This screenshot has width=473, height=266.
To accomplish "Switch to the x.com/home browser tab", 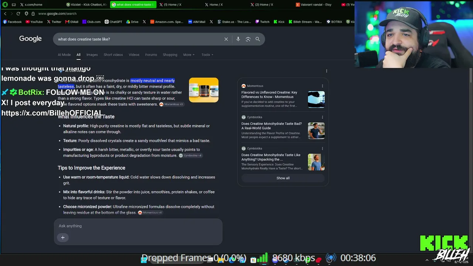I will click(40, 4).
